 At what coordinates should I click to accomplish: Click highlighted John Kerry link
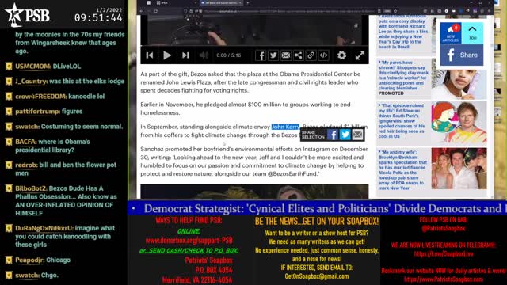285,127
